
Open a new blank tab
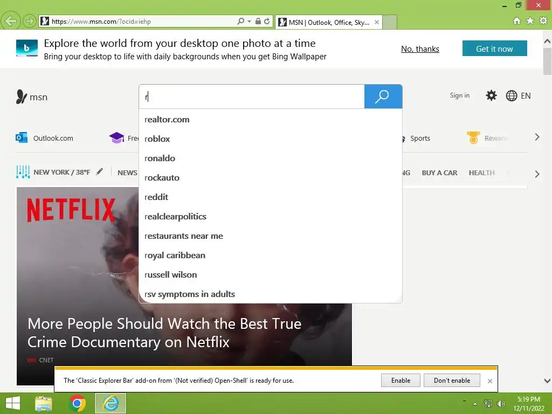click(390, 22)
